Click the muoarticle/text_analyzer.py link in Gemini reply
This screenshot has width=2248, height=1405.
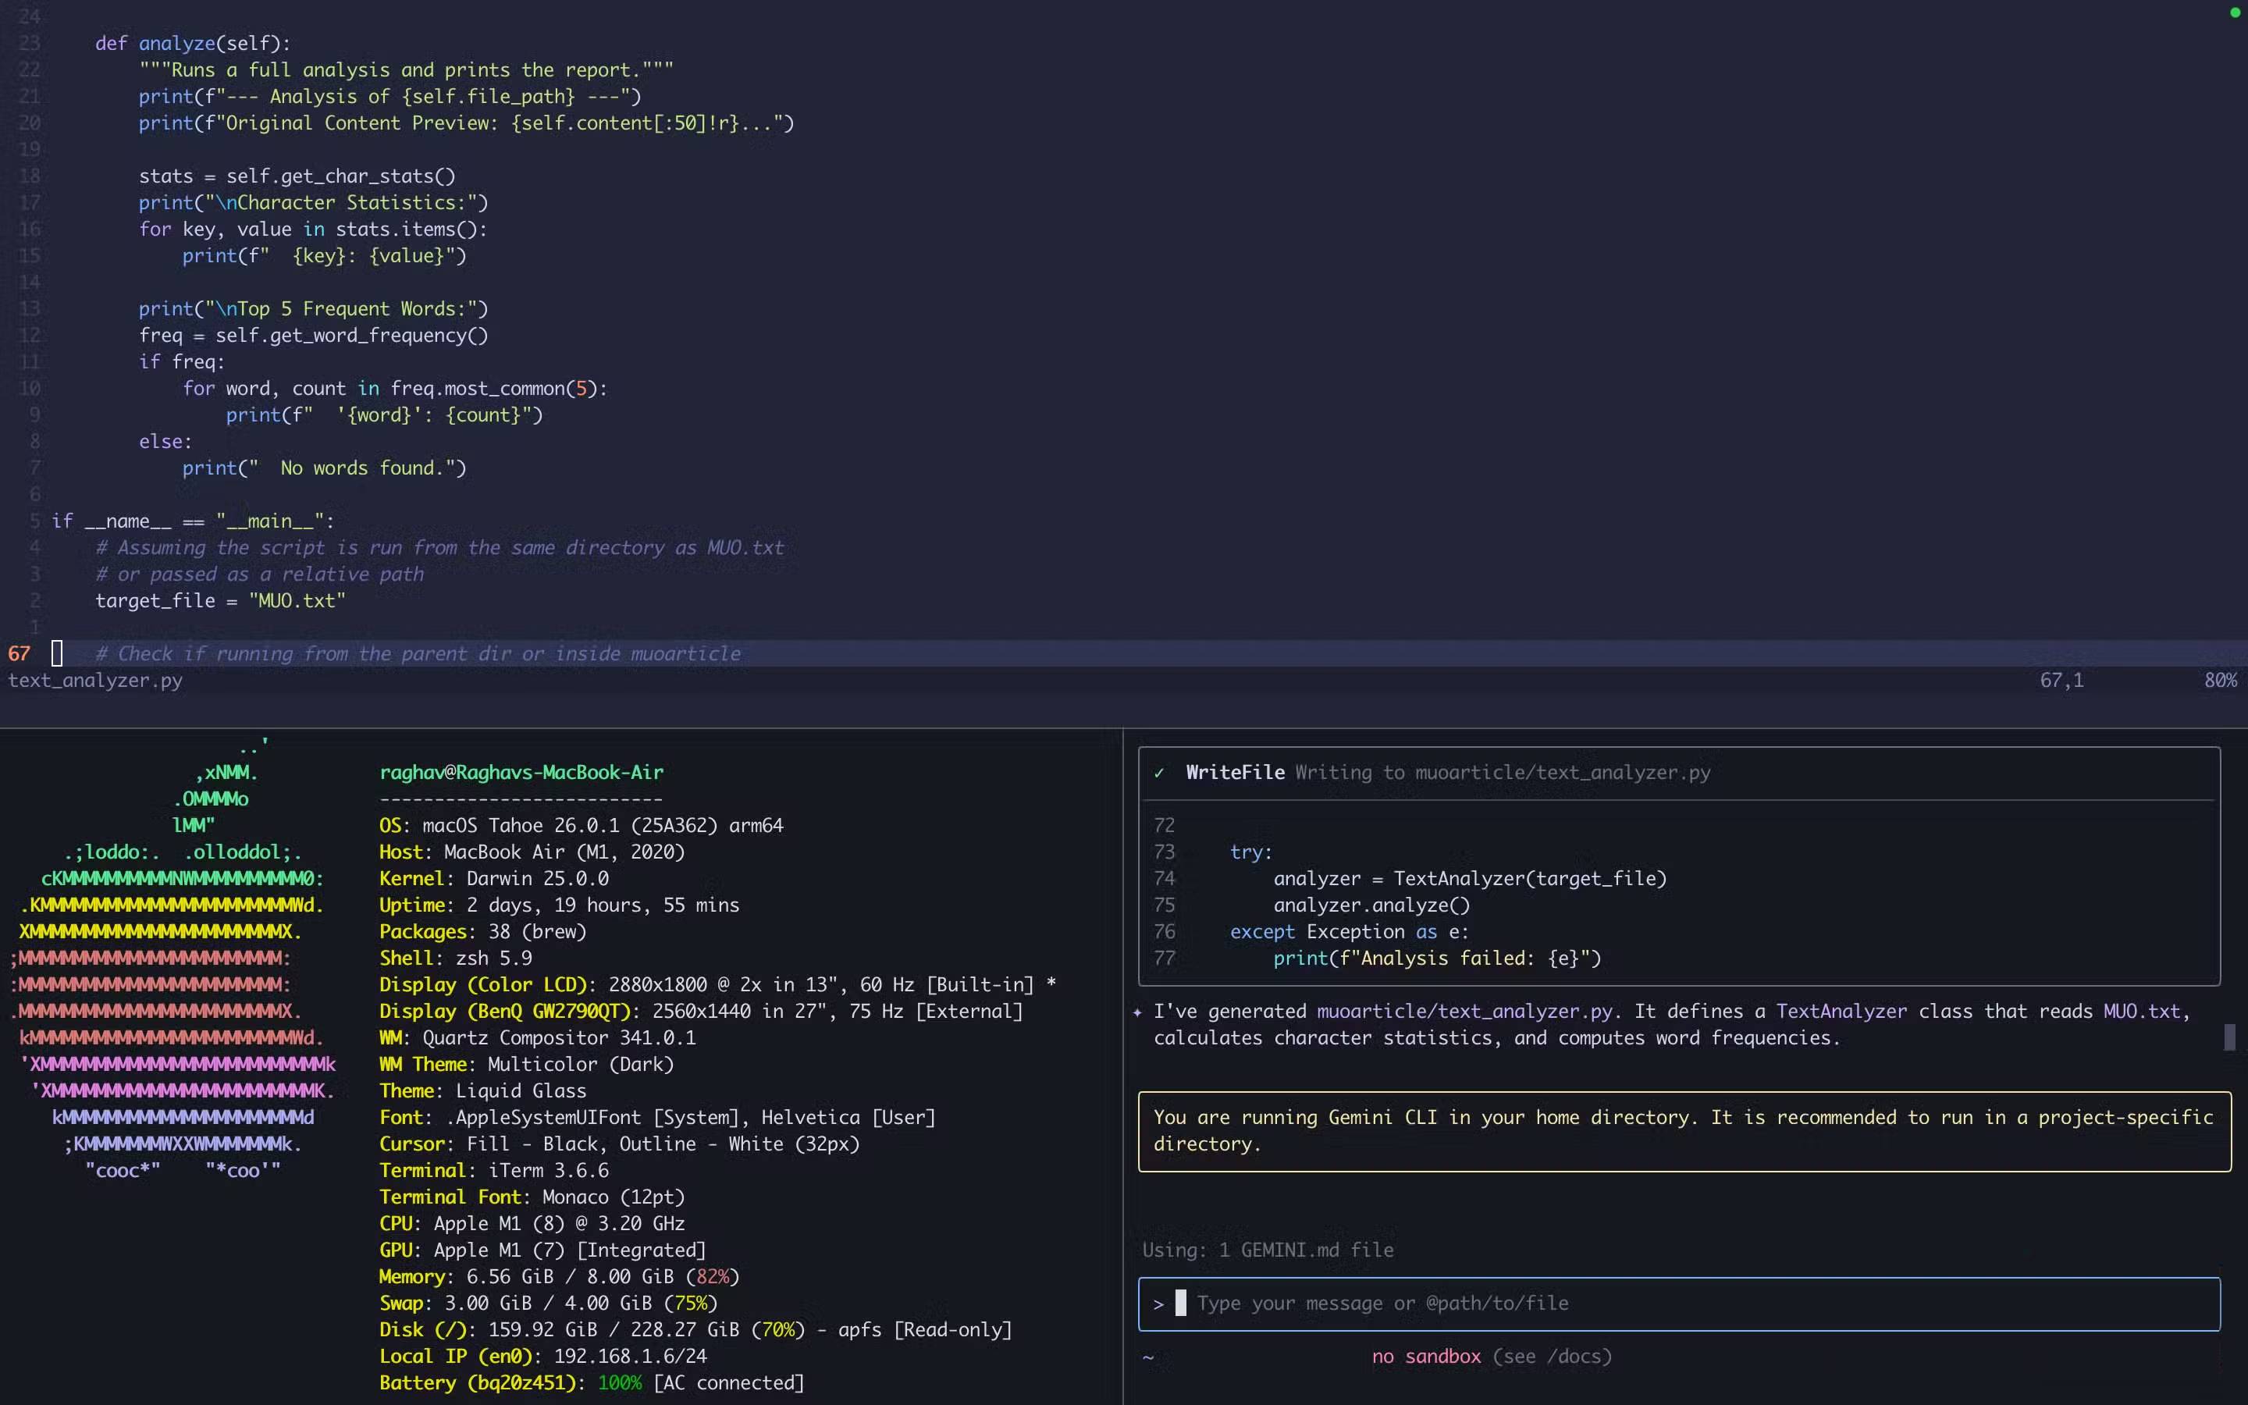tap(1464, 1011)
